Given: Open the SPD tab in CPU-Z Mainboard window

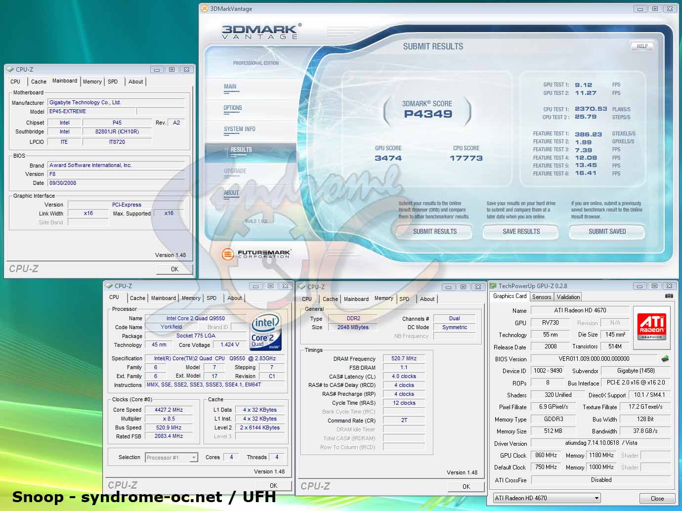Looking at the screenshot, I should click(x=113, y=82).
